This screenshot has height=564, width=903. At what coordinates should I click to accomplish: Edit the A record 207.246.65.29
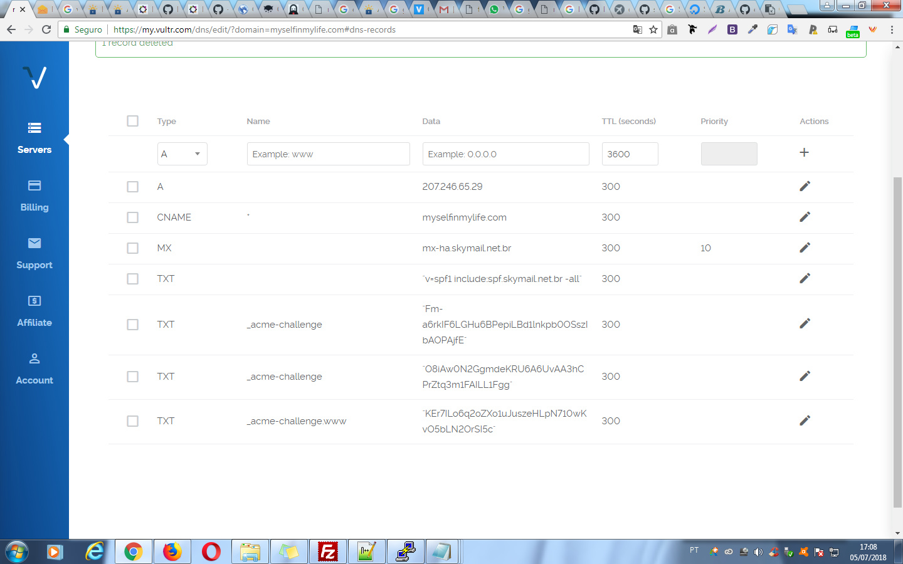(805, 186)
